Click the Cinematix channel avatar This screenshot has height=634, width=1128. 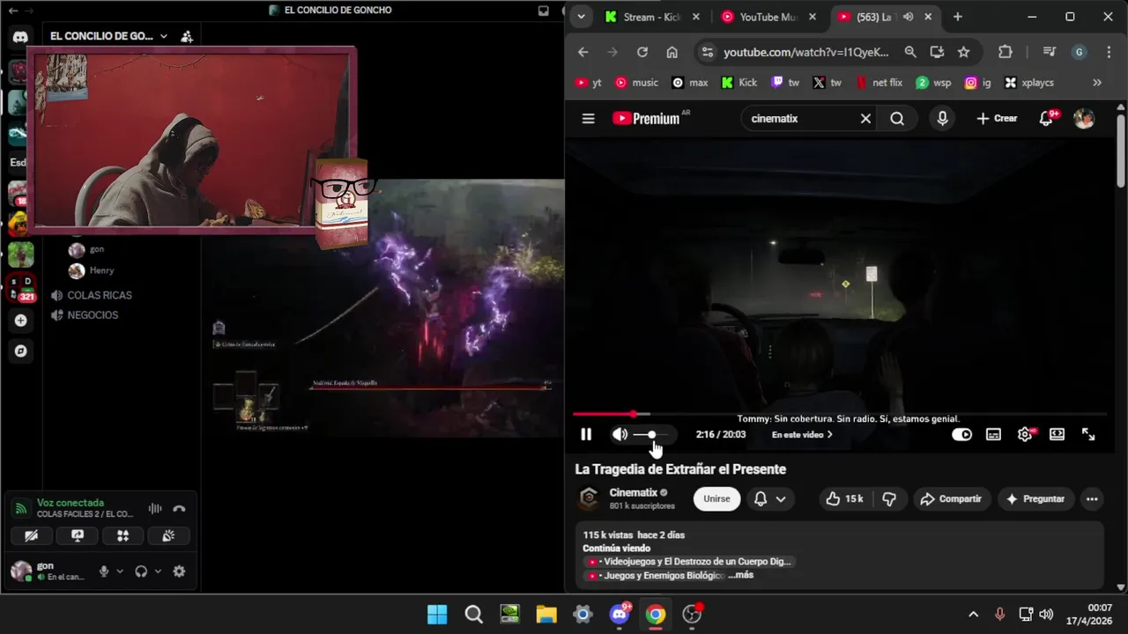tap(589, 498)
